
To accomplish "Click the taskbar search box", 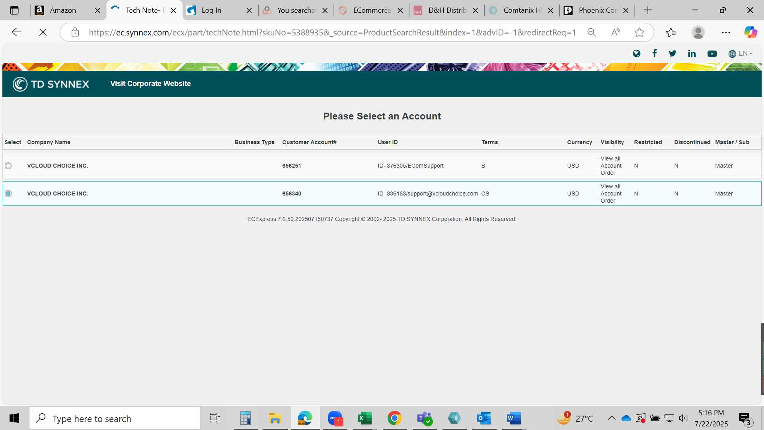I will click(115, 418).
